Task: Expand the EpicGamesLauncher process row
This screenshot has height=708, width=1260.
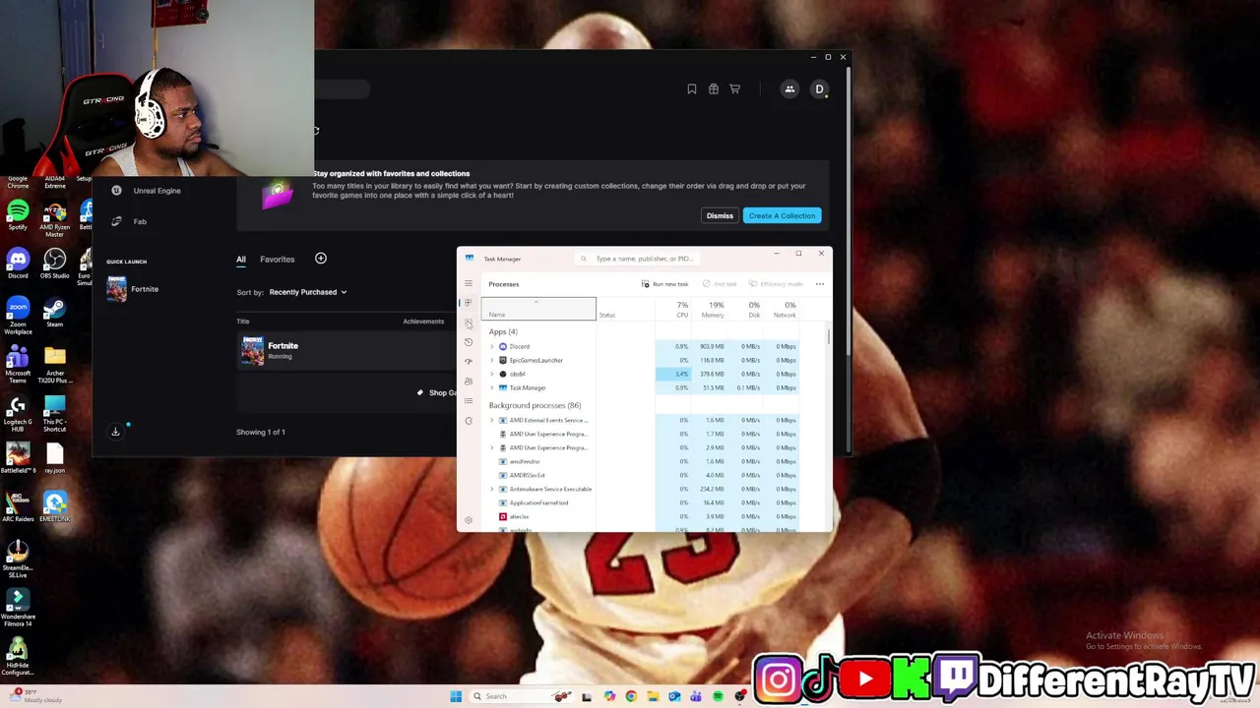Action: click(492, 361)
